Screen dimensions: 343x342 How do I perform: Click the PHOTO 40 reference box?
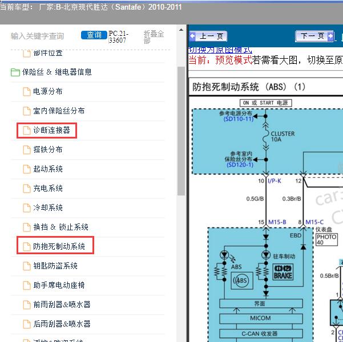327,239
